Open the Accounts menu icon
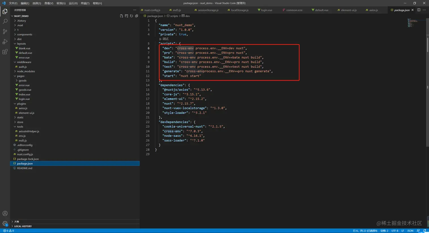Image resolution: width=429 pixels, height=233 pixels. (5, 213)
